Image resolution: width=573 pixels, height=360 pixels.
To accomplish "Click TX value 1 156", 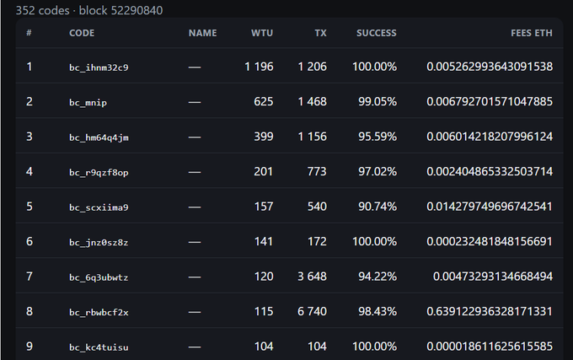I will (x=312, y=137).
